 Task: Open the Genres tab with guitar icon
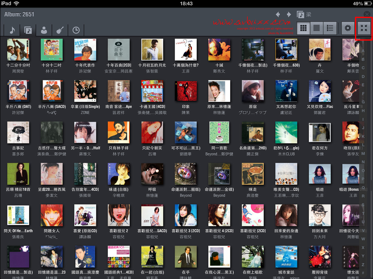[60, 30]
